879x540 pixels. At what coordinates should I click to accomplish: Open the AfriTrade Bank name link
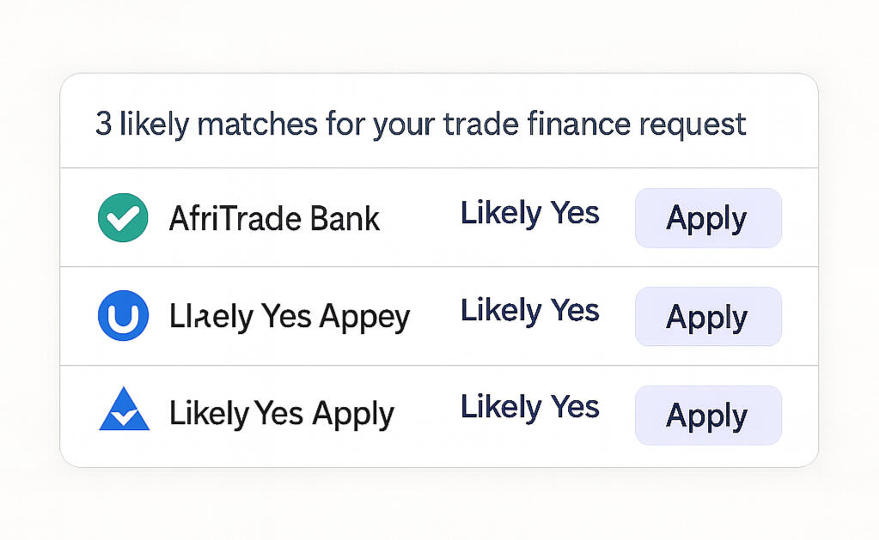(274, 218)
